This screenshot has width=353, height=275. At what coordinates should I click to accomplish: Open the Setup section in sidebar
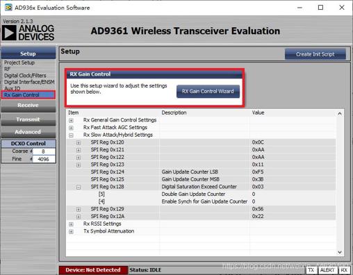click(x=28, y=53)
